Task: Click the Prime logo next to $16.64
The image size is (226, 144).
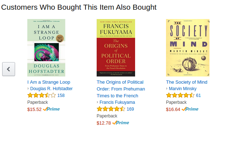Action: [x=190, y=109]
